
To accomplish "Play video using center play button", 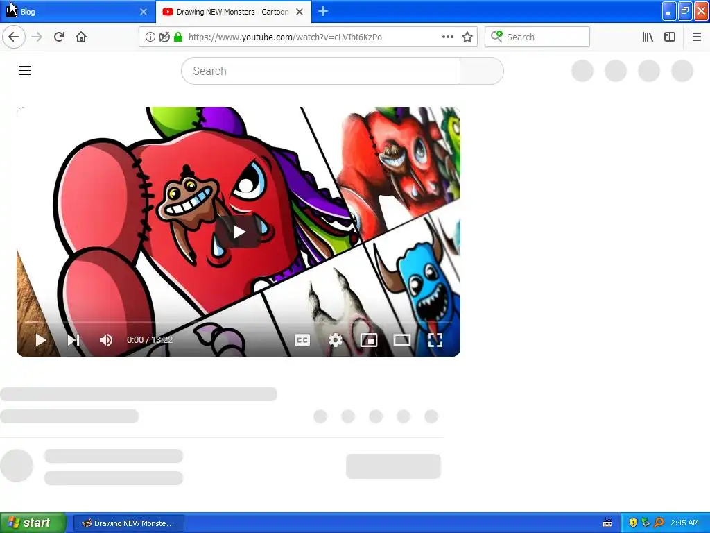I will pos(239,232).
